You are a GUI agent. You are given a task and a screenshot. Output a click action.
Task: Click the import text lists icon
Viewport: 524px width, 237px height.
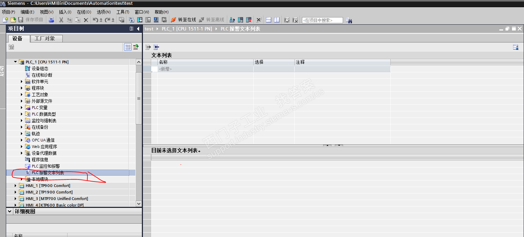click(156, 47)
